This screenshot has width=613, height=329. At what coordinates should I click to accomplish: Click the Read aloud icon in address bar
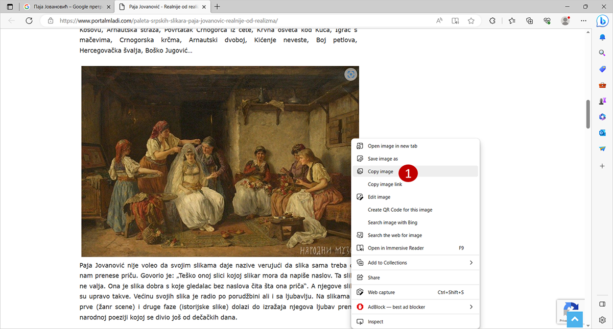pos(439,21)
